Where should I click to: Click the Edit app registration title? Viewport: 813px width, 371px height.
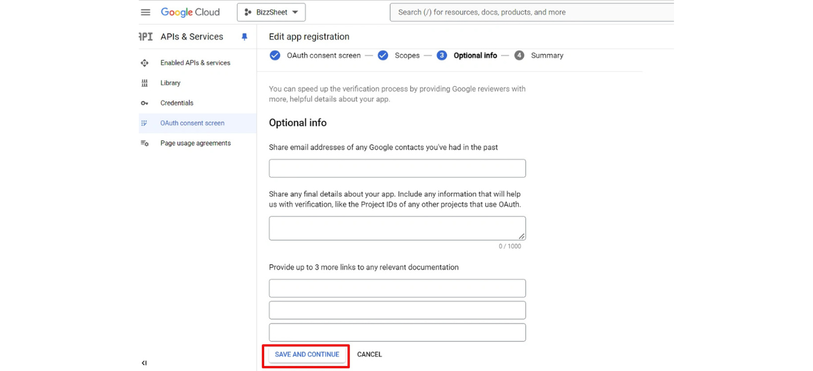coord(309,37)
